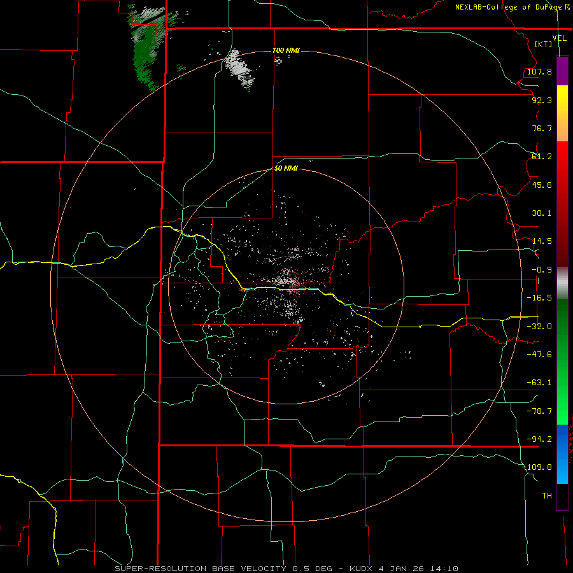Viewport: 573px width, 573px height.
Task: Click the gray echo patch near 100 NMI ring
Action: pos(239,69)
